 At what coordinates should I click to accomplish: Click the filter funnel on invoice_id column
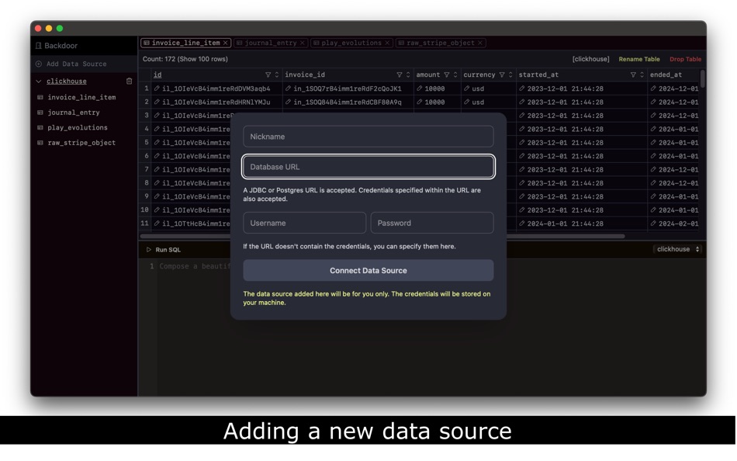tap(399, 75)
